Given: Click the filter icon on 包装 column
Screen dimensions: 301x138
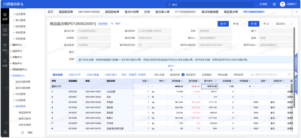Looking at the screenshot, I should (x=148, y=81).
